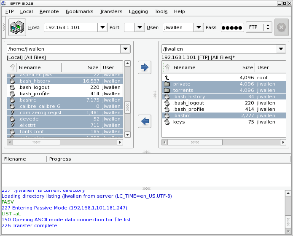The width and height of the screenshot is (293, 236).
Task: Upload files with right arrow button
Action: (x=145, y=67)
